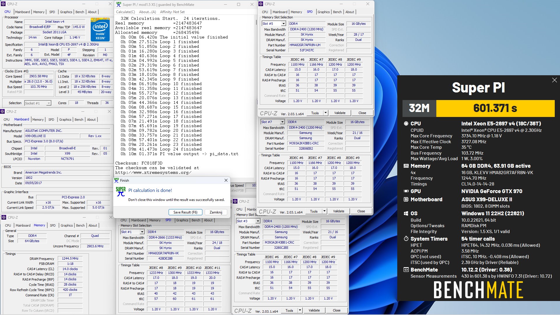
Task: Open the About menu in Super PI
Action: pyautogui.click(x=148, y=12)
